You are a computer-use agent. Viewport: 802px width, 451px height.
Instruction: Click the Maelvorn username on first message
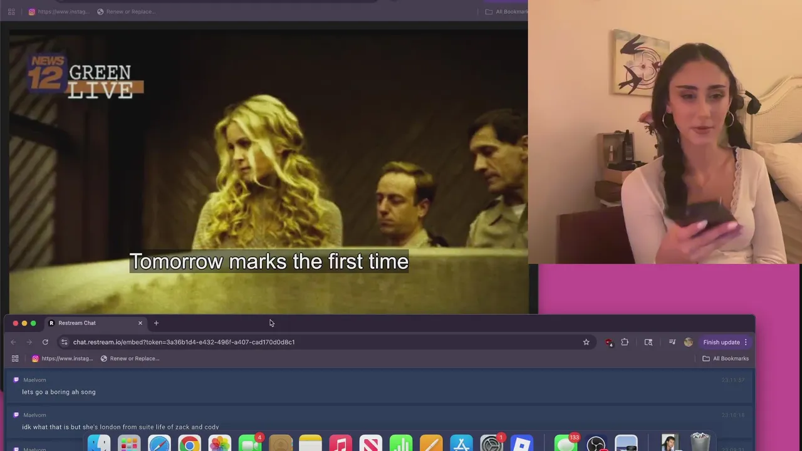pos(34,380)
